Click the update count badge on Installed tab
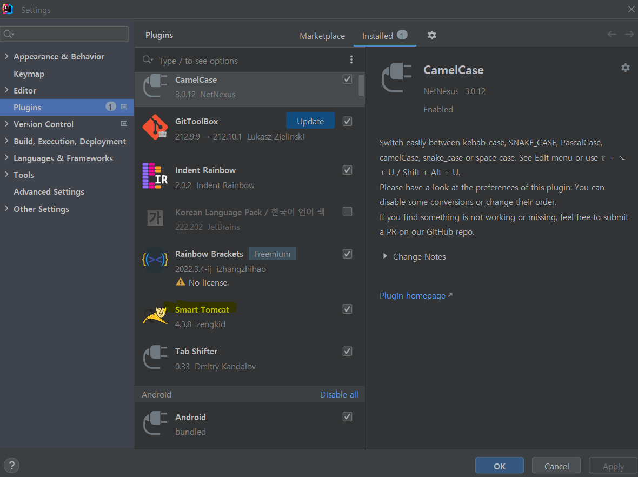 point(402,35)
